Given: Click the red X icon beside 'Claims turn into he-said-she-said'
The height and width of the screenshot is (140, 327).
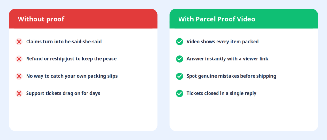Looking at the screenshot, I should point(19,42).
